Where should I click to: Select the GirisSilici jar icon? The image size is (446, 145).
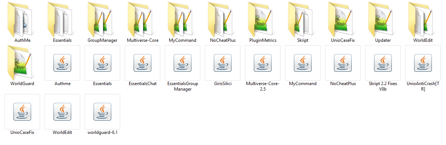coord(222,63)
